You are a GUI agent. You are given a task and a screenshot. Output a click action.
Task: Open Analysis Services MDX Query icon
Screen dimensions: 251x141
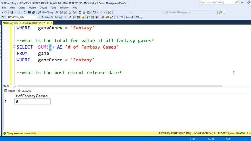click(61, 12)
